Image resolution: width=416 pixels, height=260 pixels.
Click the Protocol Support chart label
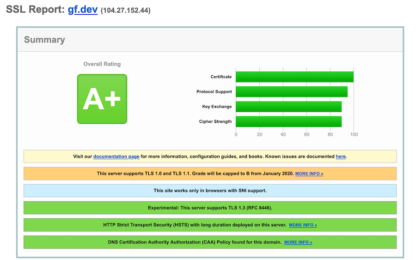coord(214,92)
